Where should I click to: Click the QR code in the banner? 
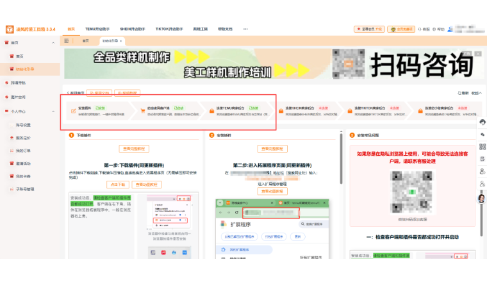click(348, 63)
